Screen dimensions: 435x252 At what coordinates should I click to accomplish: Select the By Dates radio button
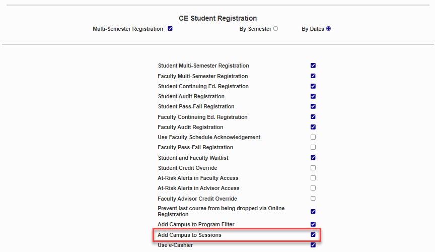328,29
